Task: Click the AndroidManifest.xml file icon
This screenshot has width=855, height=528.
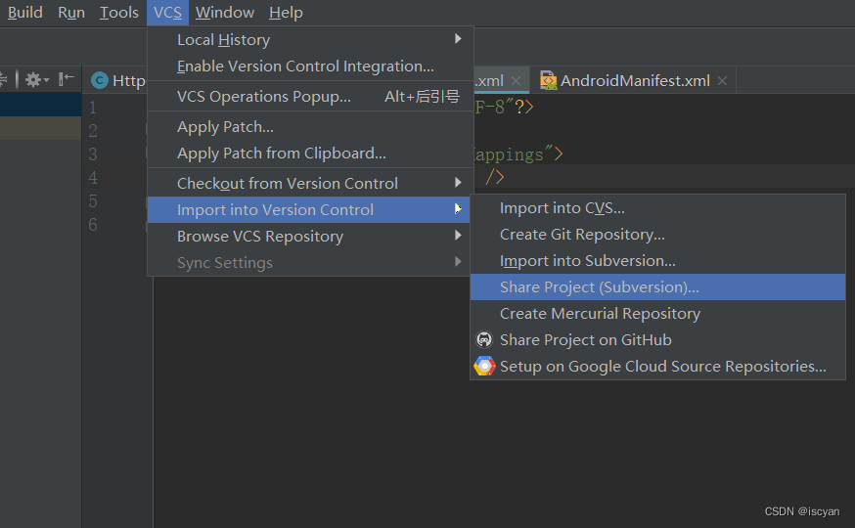Action: (549, 81)
